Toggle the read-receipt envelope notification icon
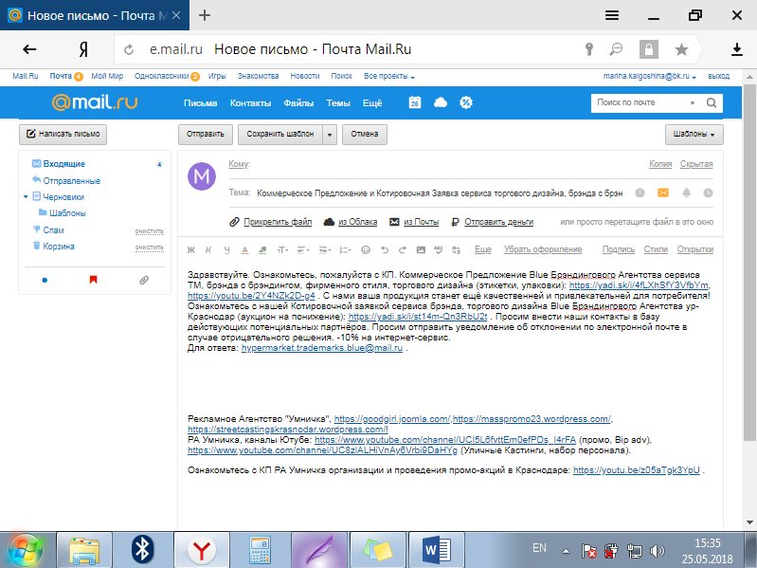The width and height of the screenshot is (757, 568). pyautogui.click(x=663, y=192)
